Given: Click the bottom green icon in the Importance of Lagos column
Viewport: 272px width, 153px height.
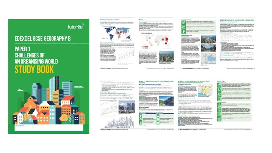Looking at the screenshot, I should [219, 119].
